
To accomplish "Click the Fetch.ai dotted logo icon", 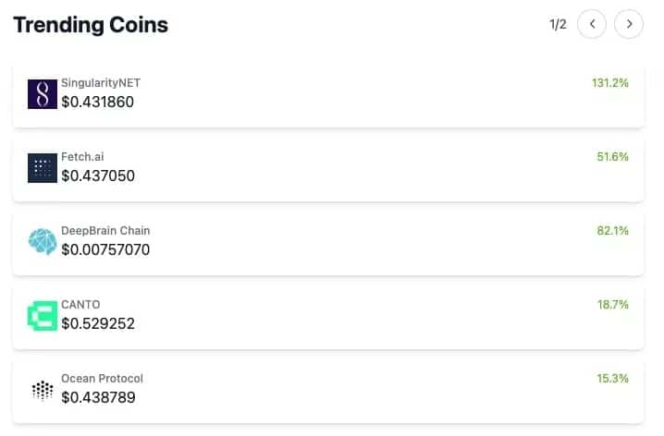I will click(x=43, y=168).
